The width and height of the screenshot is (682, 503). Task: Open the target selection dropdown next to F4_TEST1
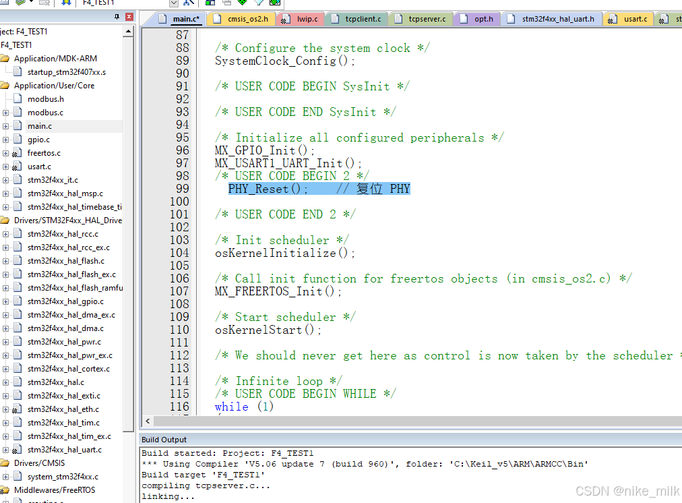coord(174,3)
